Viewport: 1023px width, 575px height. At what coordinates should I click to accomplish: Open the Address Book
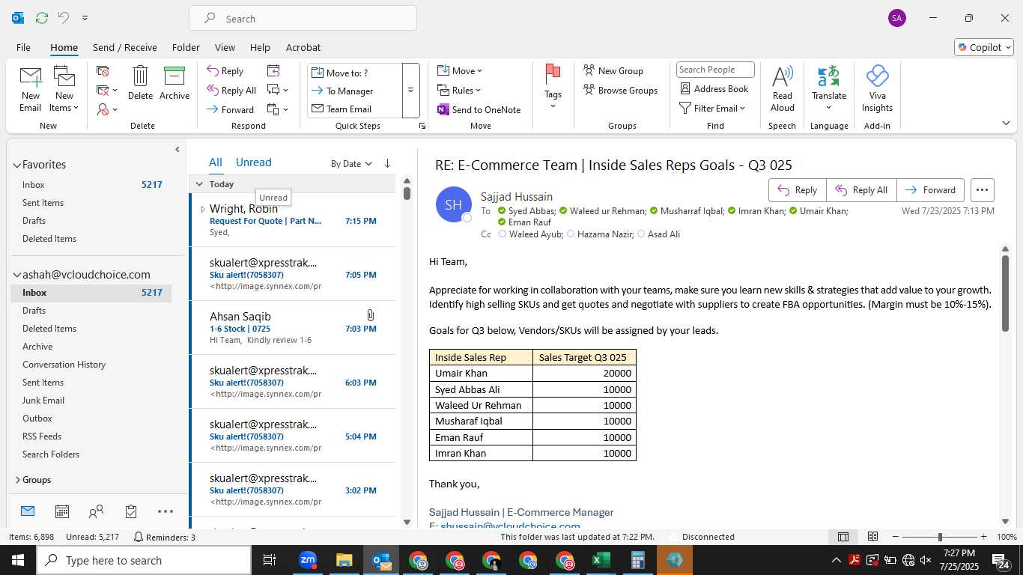(x=714, y=88)
